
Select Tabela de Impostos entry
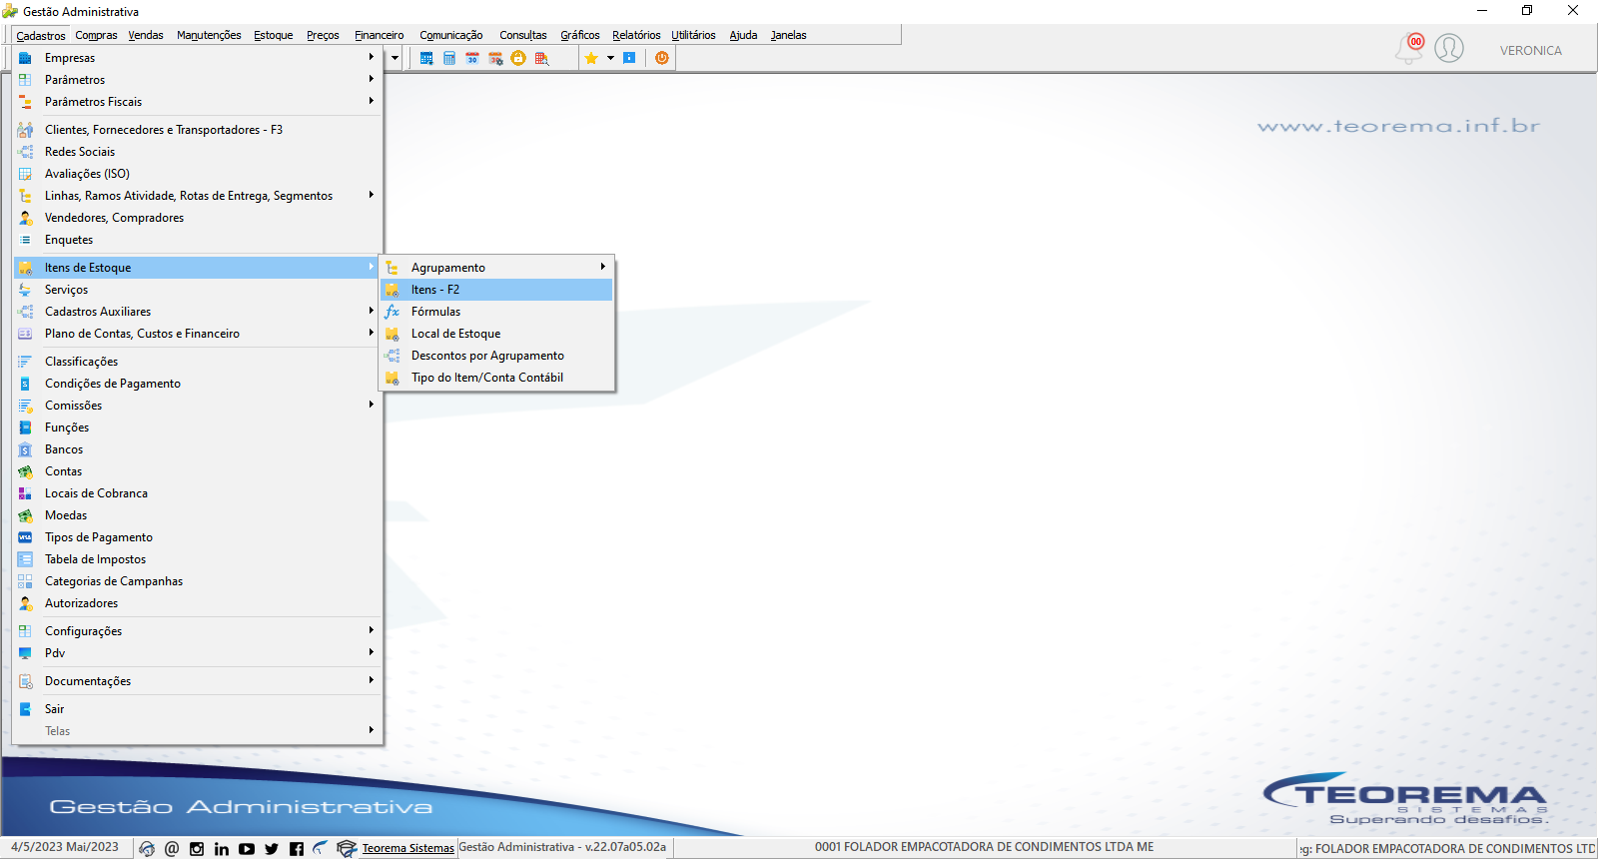pos(197,559)
